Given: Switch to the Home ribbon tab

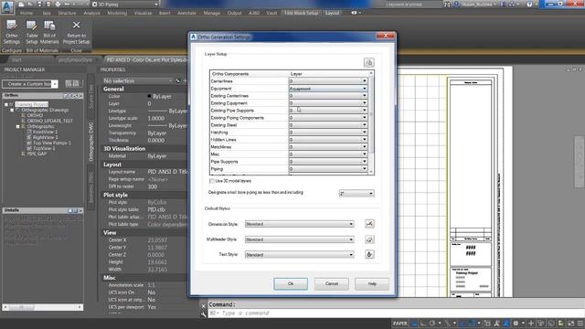Looking at the screenshot, I should tap(27, 13).
